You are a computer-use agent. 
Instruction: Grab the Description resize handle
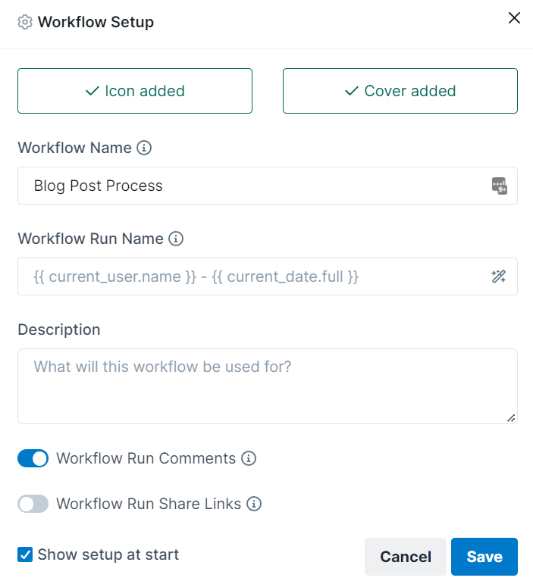pyautogui.click(x=511, y=418)
